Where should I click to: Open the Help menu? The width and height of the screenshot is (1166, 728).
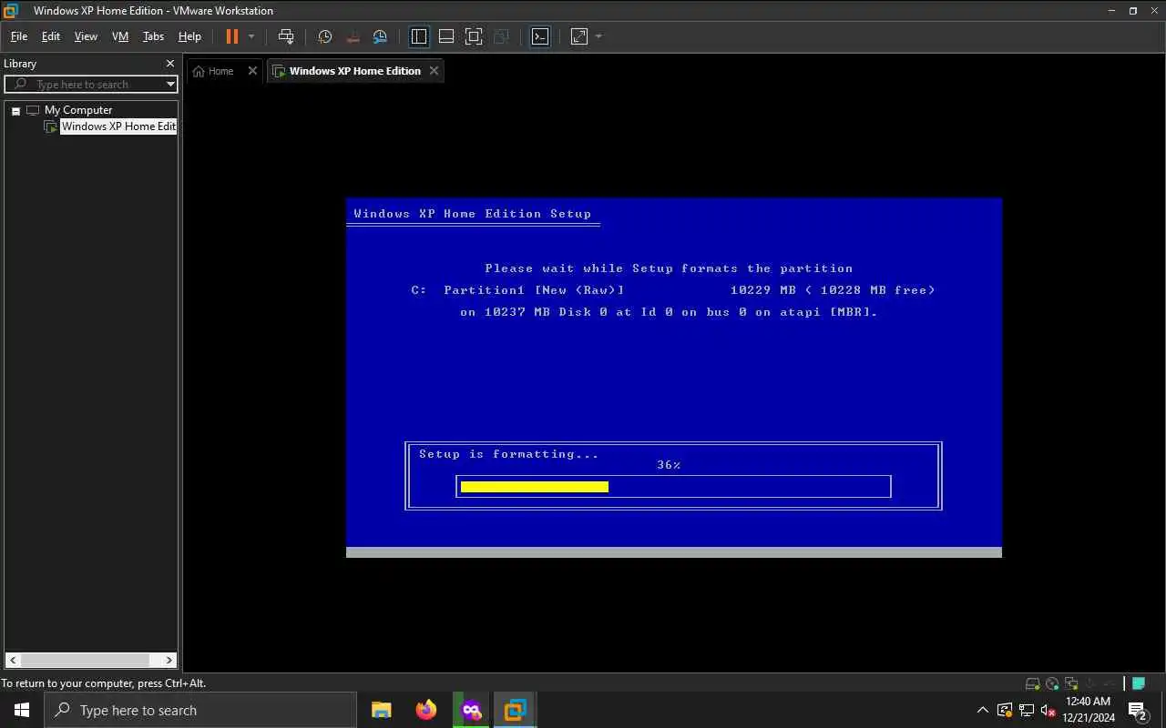(x=189, y=36)
